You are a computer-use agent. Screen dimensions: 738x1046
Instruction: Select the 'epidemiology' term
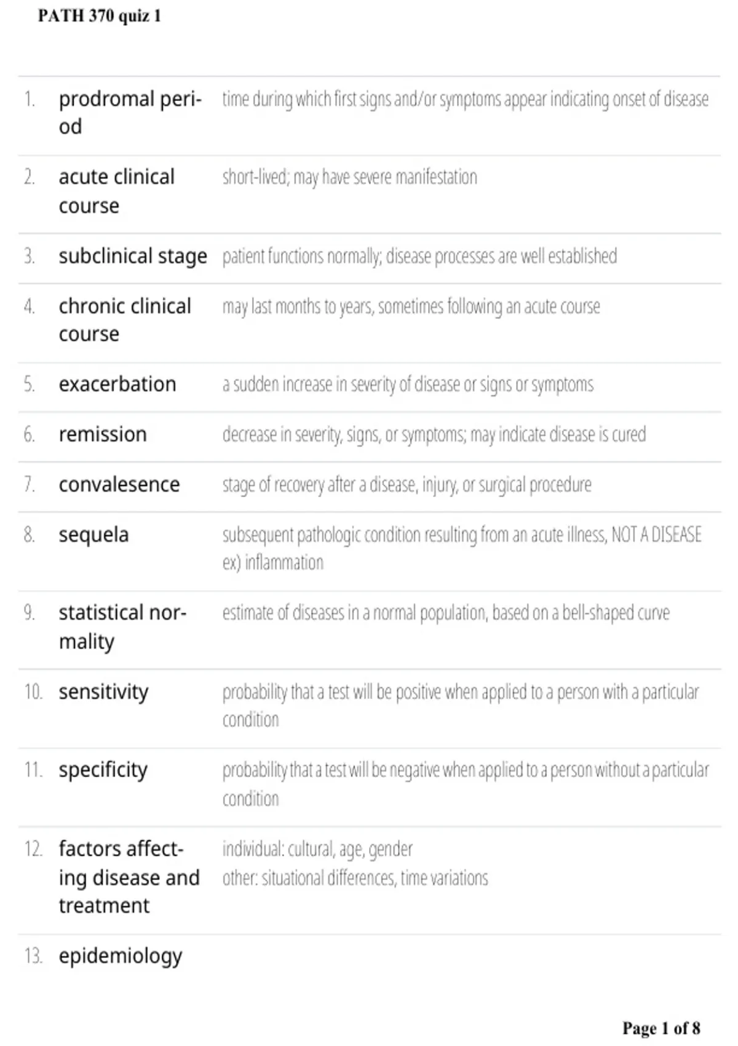[x=121, y=957]
